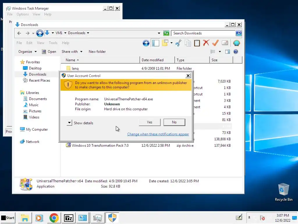Click the green Refresh icon by address bar
The width and height of the screenshot is (298, 224).
pos(166,33)
